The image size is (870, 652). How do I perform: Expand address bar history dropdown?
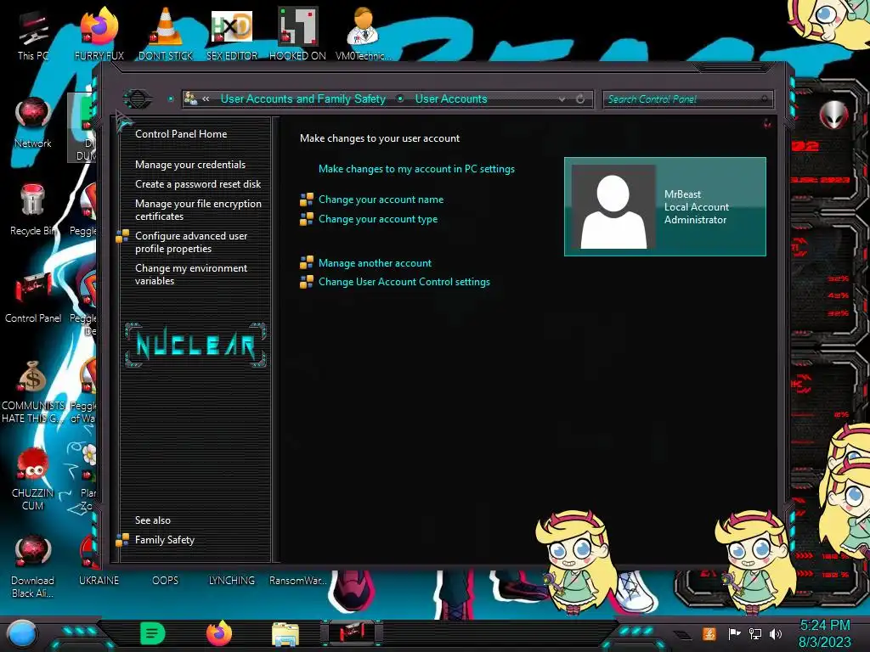point(562,99)
